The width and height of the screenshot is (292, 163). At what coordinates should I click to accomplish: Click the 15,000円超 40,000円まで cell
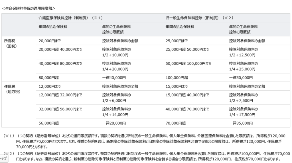tap(187, 95)
